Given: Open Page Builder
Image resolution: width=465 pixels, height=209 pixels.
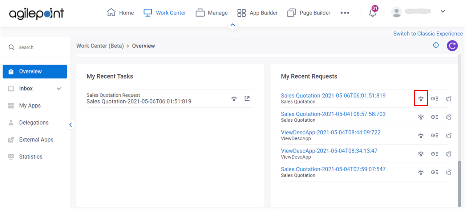Looking at the screenshot, I should (x=309, y=13).
